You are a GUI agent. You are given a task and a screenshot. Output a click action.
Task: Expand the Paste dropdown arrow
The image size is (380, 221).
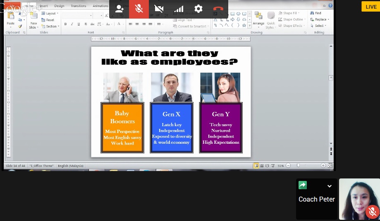11,27
